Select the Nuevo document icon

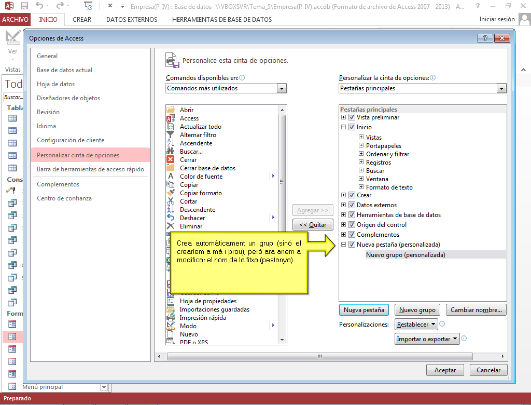170,334
